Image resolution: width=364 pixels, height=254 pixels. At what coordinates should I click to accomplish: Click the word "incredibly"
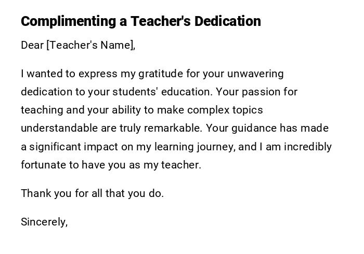[x=308, y=147]
